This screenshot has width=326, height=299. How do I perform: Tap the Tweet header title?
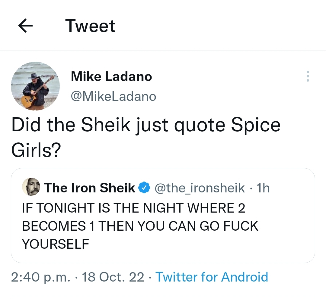pos(90,26)
